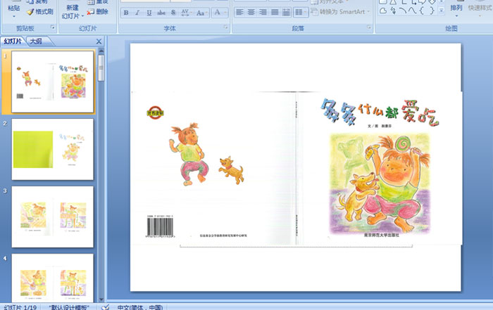493x310 pixels.
Task: Select slide 2 thumbnail with green square
Action: tap(53, 149)
